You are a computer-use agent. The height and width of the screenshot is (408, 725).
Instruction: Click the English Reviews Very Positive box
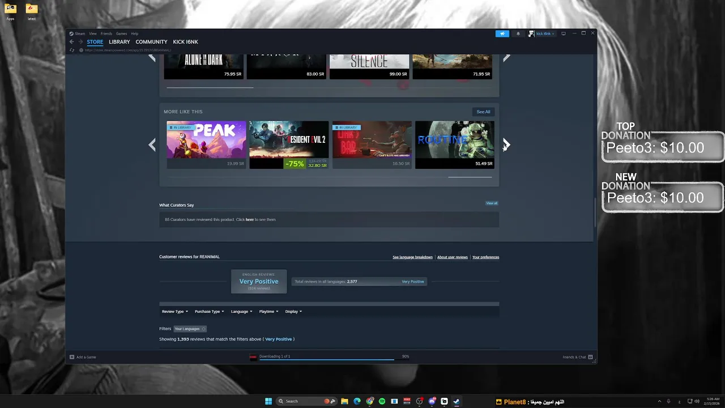pyautogui.click(x=259, y=282)
